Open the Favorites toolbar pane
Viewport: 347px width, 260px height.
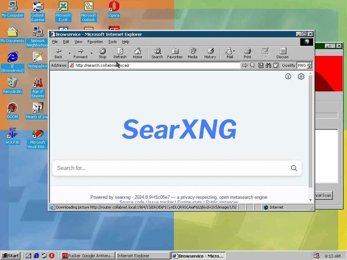(x=175, y=53)
